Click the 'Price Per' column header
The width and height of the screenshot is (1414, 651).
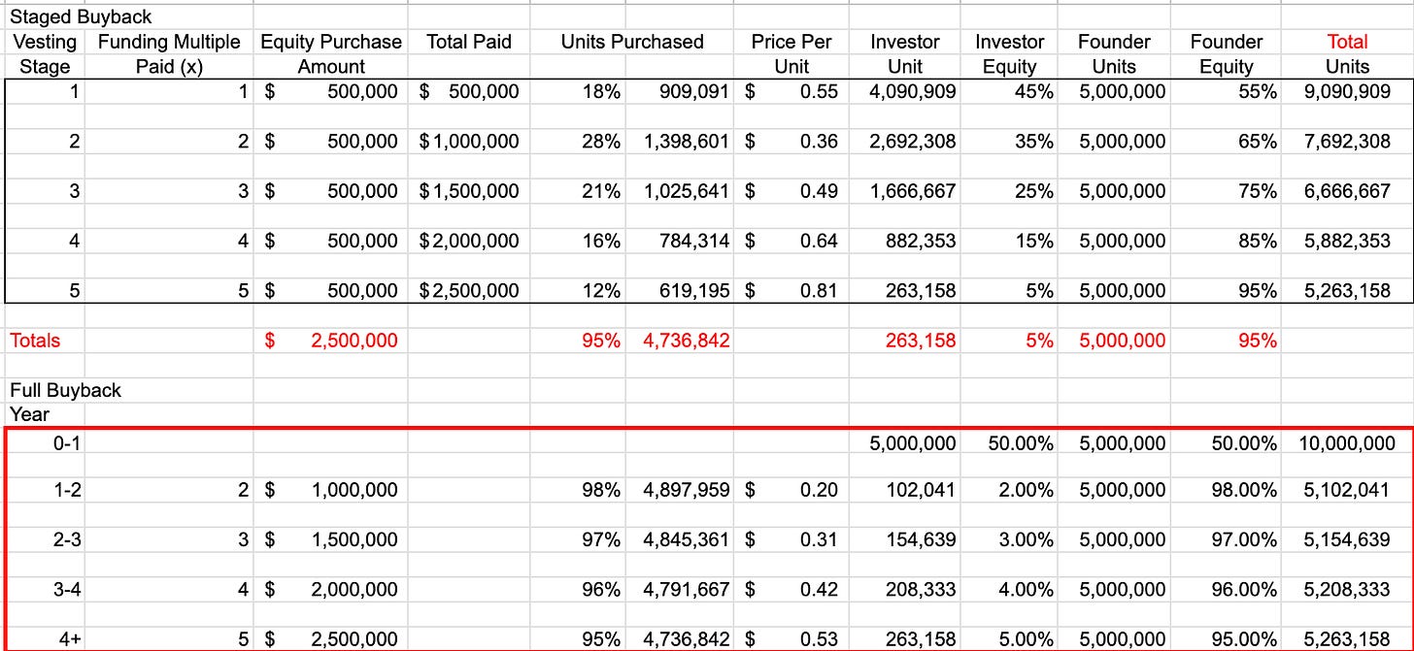(791, 42)
